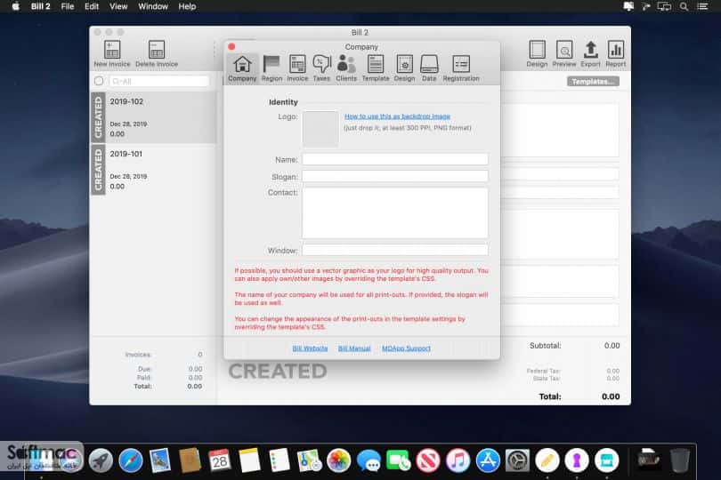Open System Preferences from the Dock

[x=517, y=460]
